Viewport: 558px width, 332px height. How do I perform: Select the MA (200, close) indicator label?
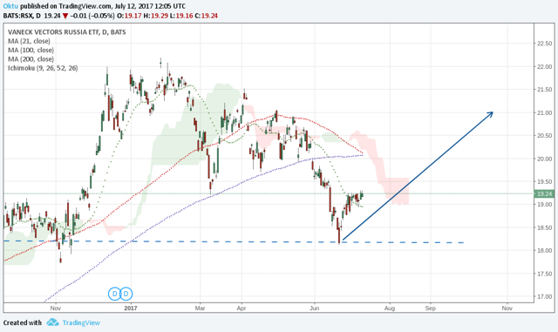click(x=31, y=58)
